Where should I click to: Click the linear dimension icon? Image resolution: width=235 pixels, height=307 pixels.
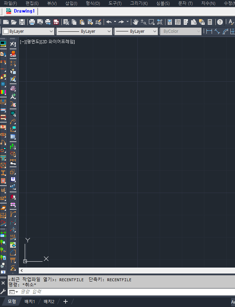pyautogui.click(x=209, y=31)
